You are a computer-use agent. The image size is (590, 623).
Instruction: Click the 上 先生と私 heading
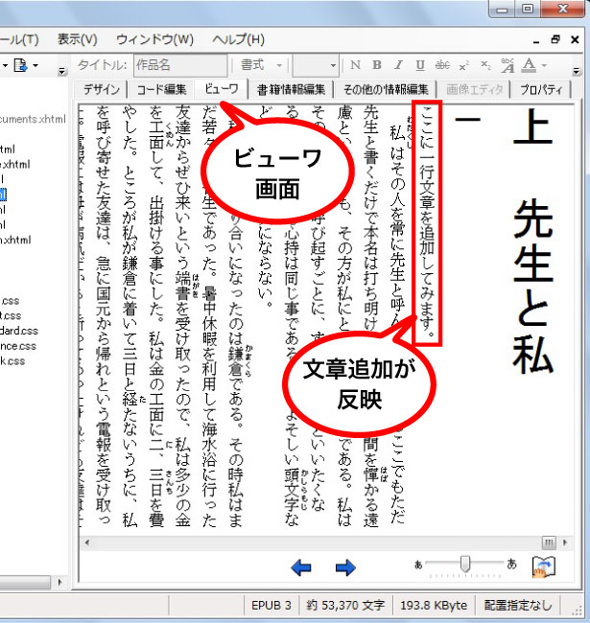(533, 242)
